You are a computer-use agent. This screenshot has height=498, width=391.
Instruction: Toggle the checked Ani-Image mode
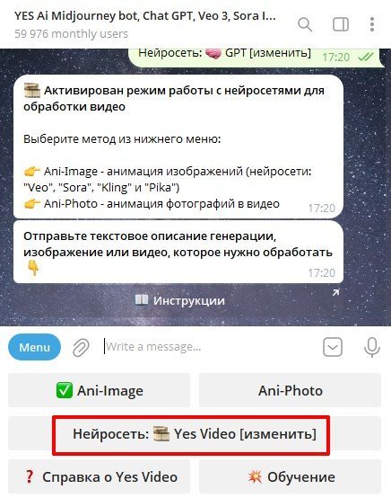99,390
